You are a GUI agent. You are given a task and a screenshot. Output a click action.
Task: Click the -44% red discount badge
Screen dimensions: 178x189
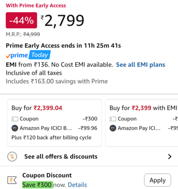(21, 20)
